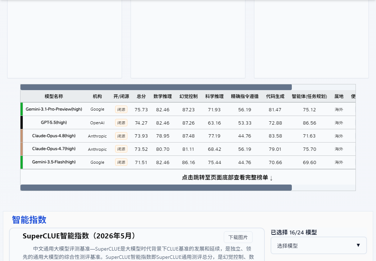The width and height of the screenshot is (376, 261).
Task: Click Anthropic cell in Claude-Opus-4.8 row
Action: 98,136
